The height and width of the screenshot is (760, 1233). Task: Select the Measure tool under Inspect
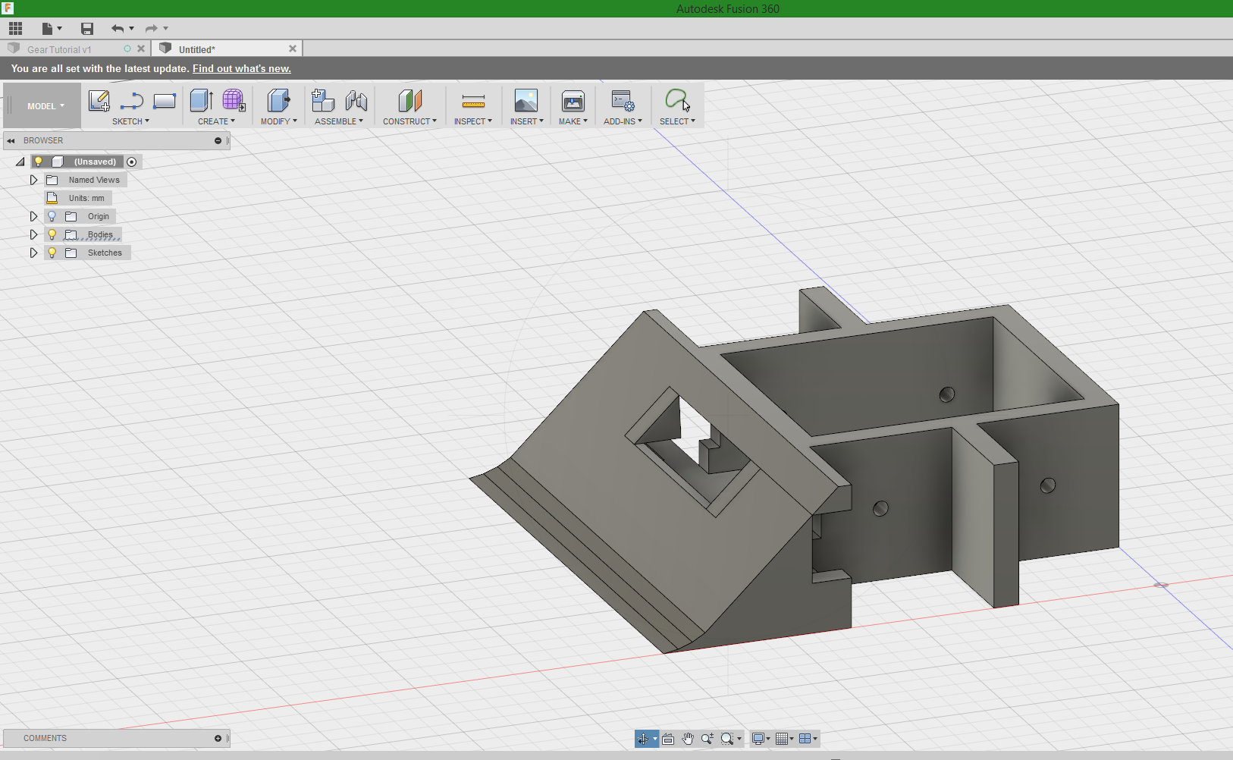pyautogui.click(x=473, y=100)
